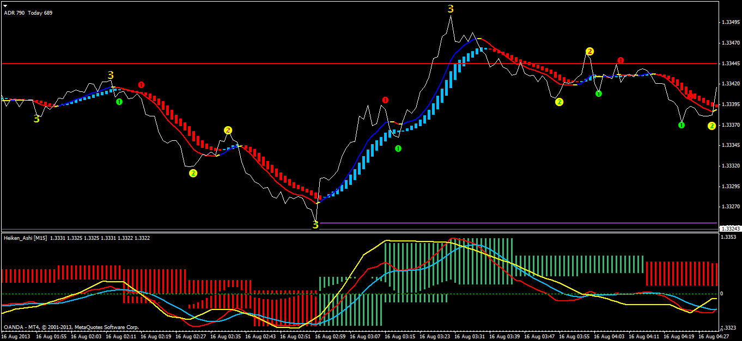The height and width of the screenshot is (341, 742).
Task: Click the yellow circled 2 above the red line
Action: 589,51
